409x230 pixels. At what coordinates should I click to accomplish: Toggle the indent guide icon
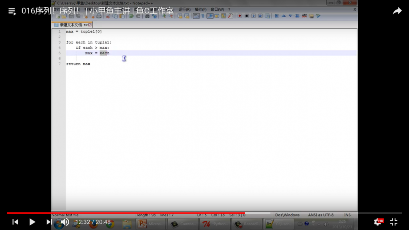tap(210, 16)
